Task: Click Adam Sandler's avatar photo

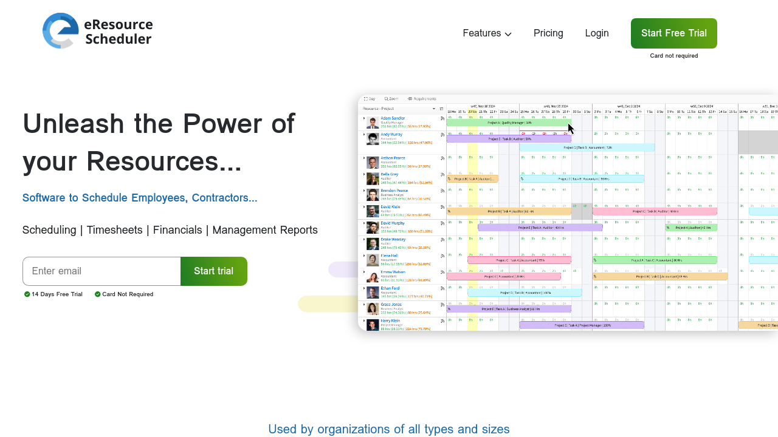Action: 373,123
